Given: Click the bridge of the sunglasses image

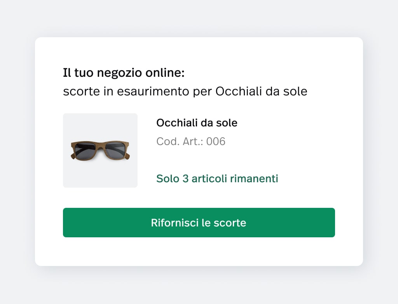Looking at the screenshot, I should pyautogui.click(x=100, y=145).
